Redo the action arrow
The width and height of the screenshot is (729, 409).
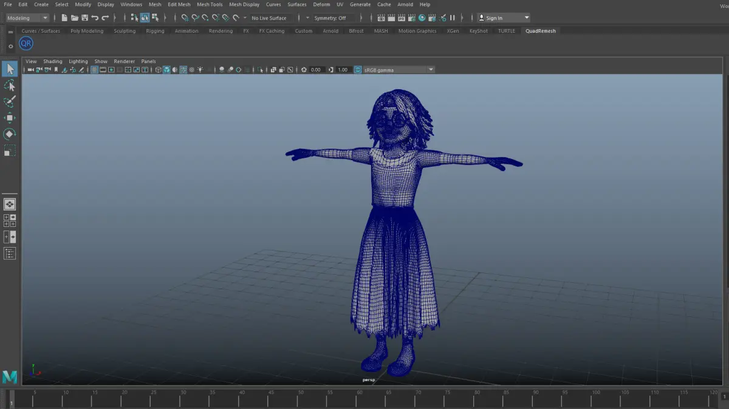[x=105, y=18]
